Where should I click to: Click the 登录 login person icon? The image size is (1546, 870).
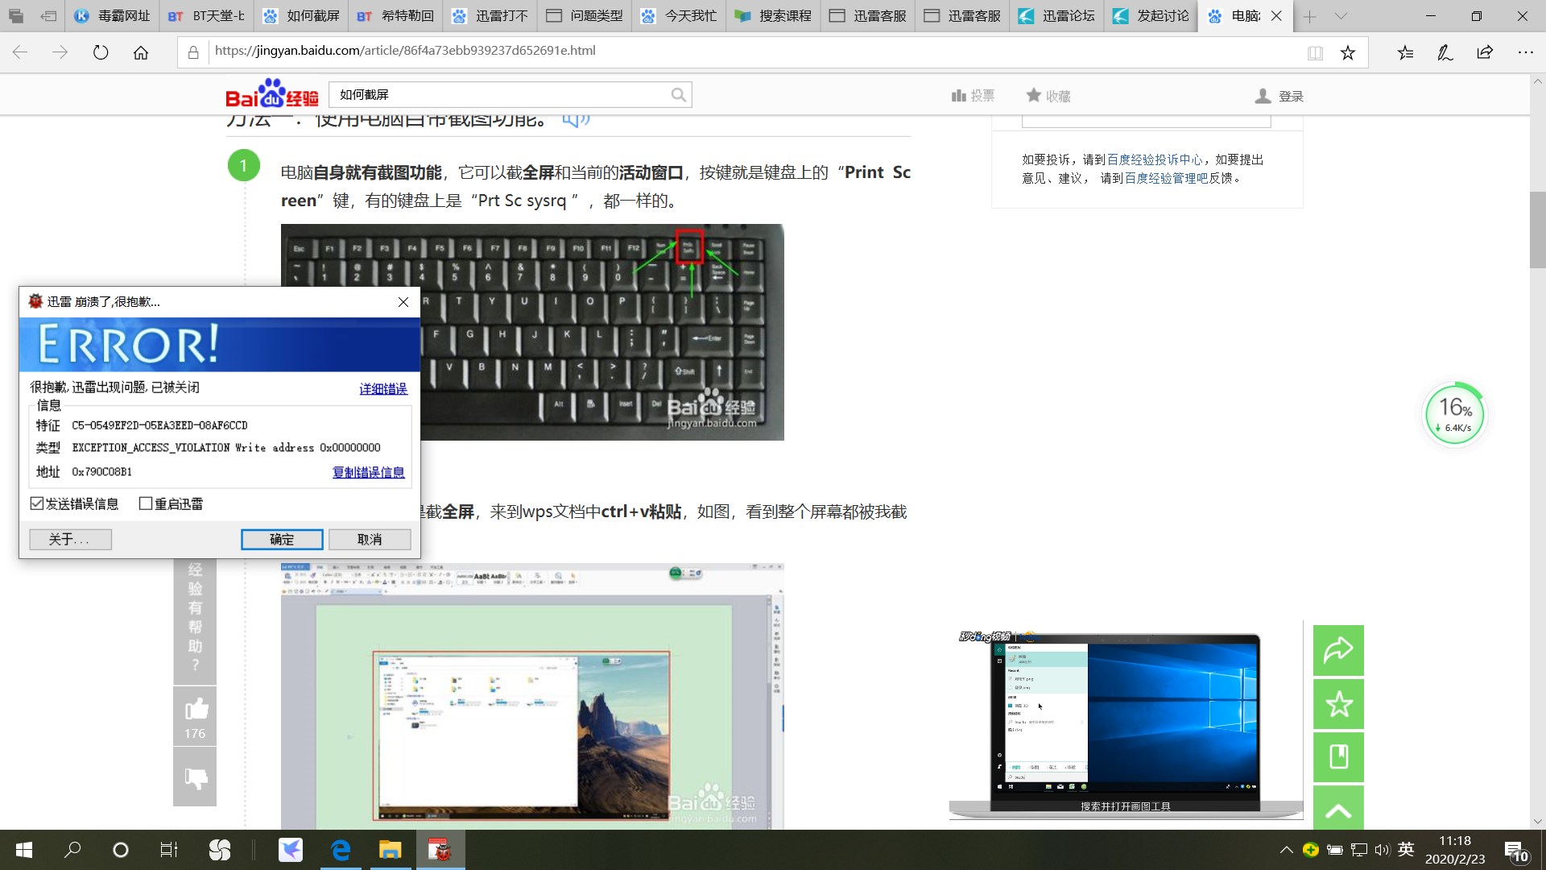pyautogui.click(x=1263, y=95)
